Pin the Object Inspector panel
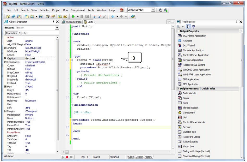247x162 pixels. pyautogui.click(x=53, y=22)
